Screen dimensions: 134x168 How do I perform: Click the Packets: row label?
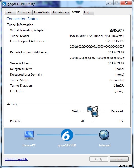pos(15,121)
